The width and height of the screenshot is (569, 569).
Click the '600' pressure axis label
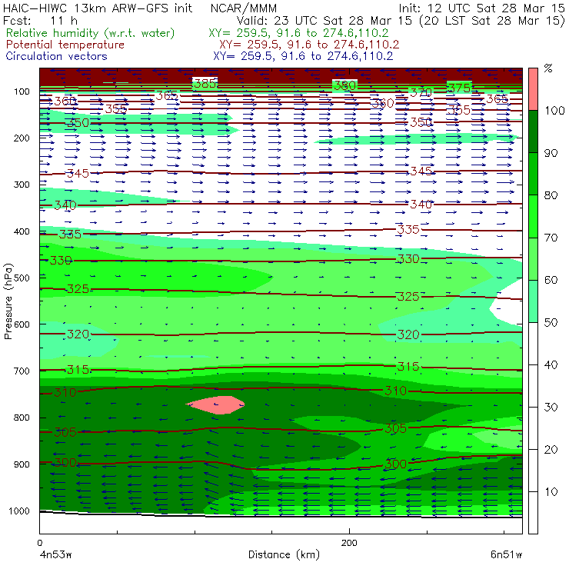pos(22,324)
